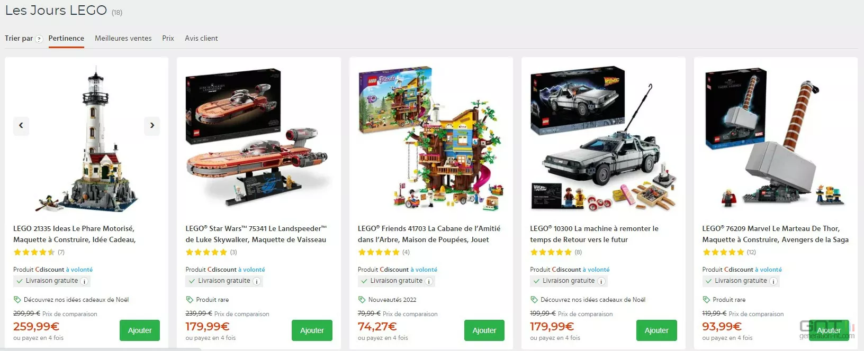Open free delivery info icon for Phare Motorisé
The height and width of the screenshot is (351, 864).
pos(84,281)
